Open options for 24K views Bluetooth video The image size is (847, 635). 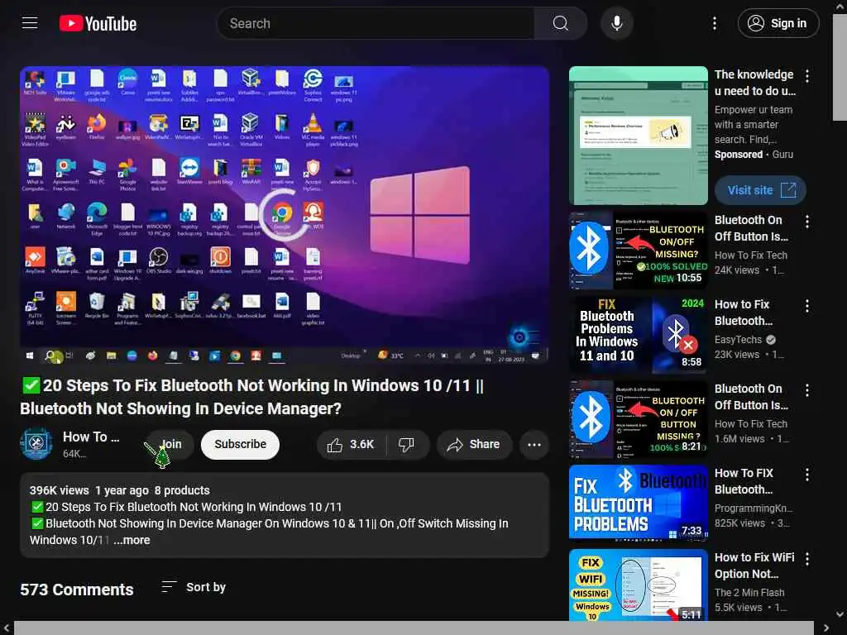[x=807, y=222]
